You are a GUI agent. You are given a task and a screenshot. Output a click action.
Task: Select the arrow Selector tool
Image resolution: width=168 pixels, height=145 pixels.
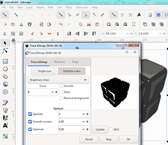pos(5,43)
